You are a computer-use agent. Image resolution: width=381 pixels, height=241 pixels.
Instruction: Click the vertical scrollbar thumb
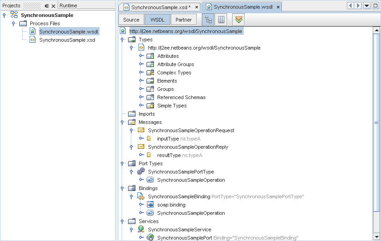376,123
